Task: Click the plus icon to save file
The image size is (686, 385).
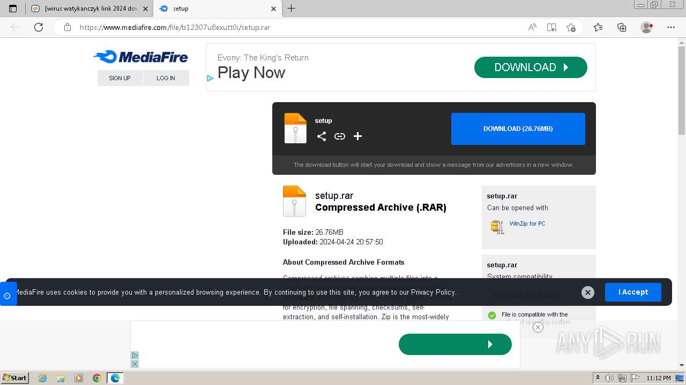Action: [358, 136]
